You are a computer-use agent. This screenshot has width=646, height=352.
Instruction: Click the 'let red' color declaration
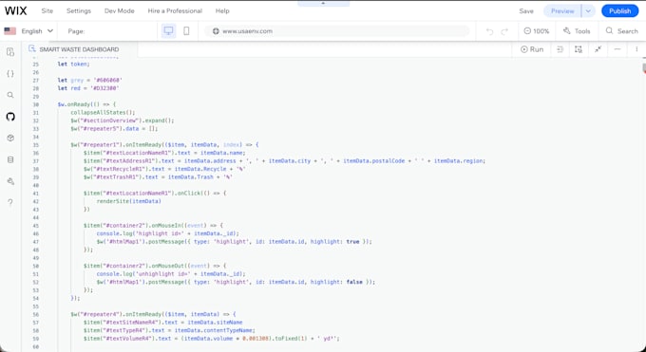[88, 88]
